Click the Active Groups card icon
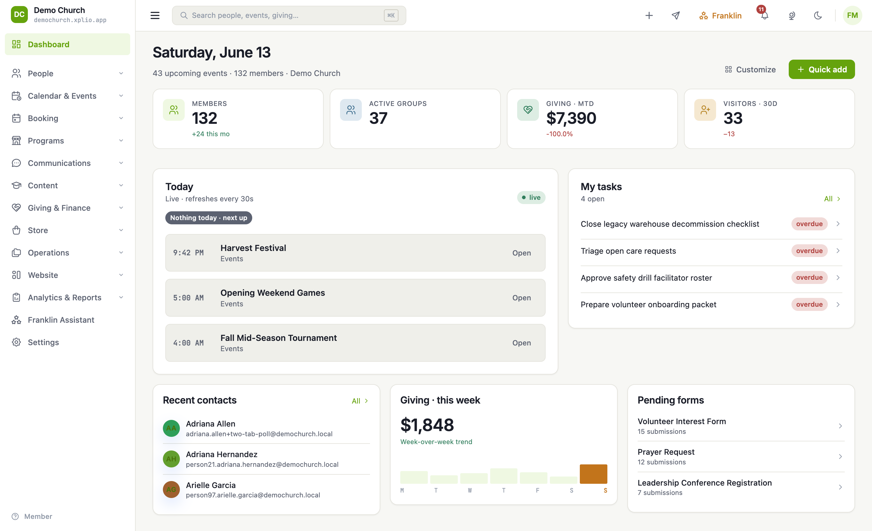The width and height of the screenshot is (872, 531). 351,110
